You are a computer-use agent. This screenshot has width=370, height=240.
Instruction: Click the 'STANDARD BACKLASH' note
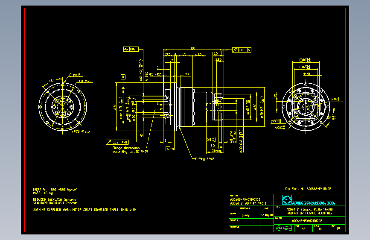pyautogui.click(x=55, y=203)
